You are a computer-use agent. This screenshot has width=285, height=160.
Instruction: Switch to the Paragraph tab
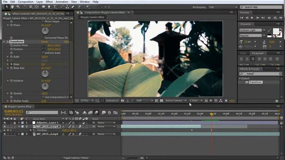pyautogui.click(x=257, y=53)
